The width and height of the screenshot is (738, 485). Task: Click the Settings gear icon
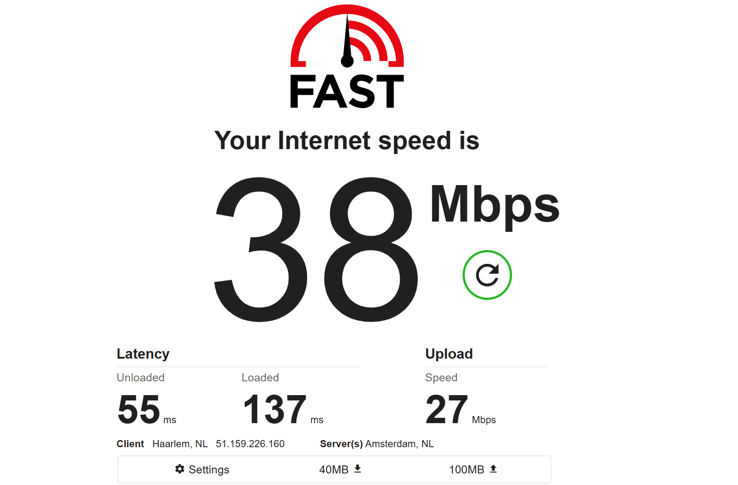point(180,469)
